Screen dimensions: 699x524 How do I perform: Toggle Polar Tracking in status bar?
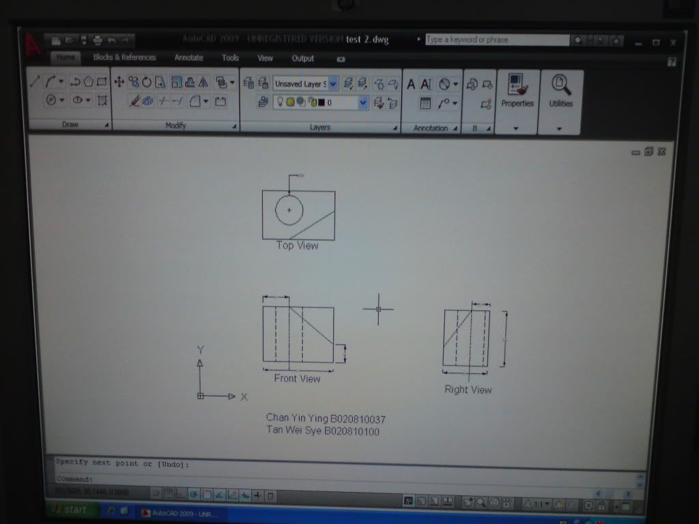194,494
